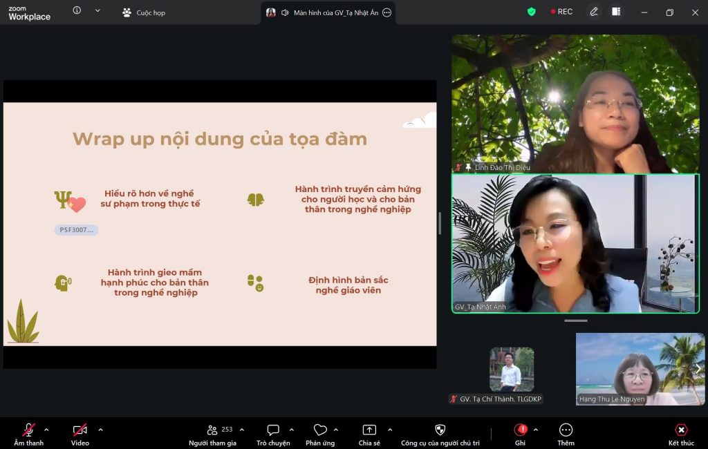Unmute the microphone (Âm thanh)

pos(28,430)
